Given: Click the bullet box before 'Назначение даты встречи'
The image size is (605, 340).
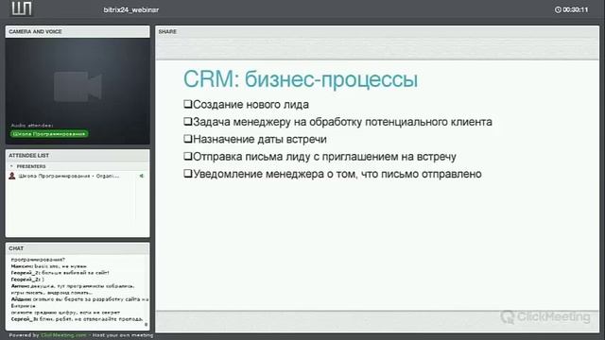Looking at the screenshot, I should pyautogui.click(x=187, y=139).
